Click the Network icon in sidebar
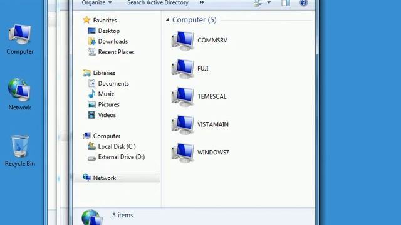 pos(86,177)
